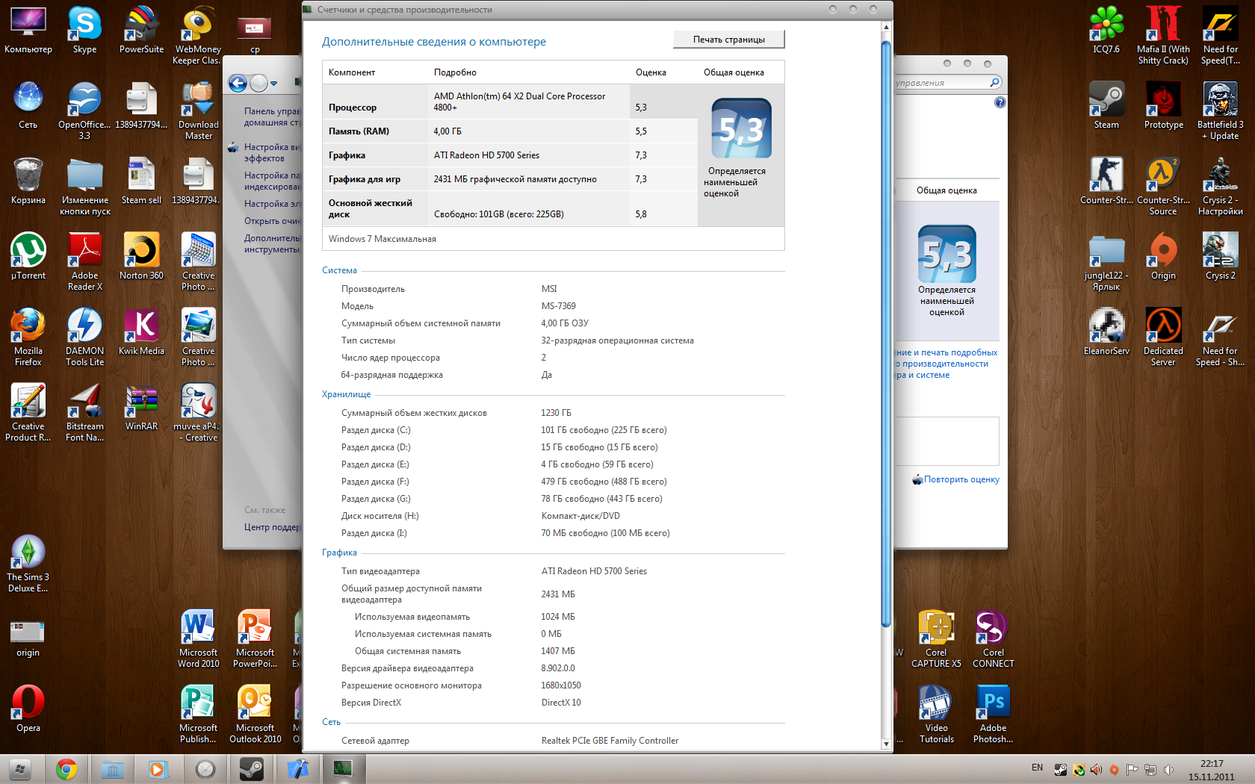Click the Печать страницы button
Screen dimensions: 1255x784
pos(728,40)
